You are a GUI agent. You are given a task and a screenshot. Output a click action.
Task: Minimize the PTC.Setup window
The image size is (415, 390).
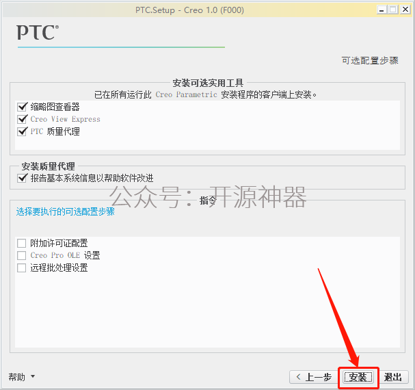pos(381,10)
